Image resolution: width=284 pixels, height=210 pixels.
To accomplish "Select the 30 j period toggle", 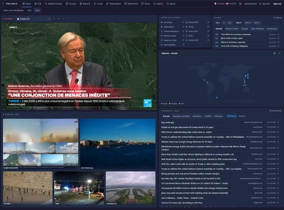I will (x=229, y=23).
